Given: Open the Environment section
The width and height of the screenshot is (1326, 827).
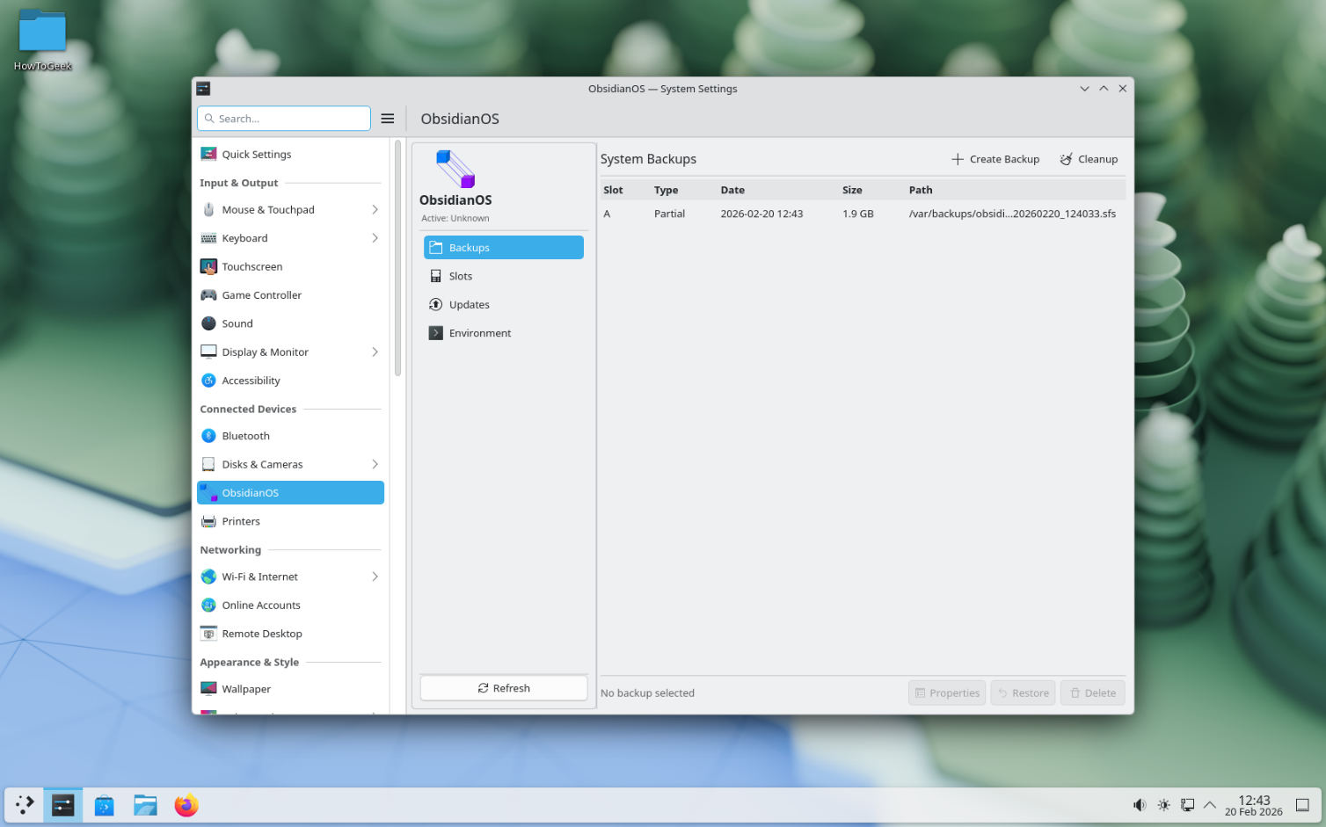Looking at the screenshot, I should coord(479,333).
